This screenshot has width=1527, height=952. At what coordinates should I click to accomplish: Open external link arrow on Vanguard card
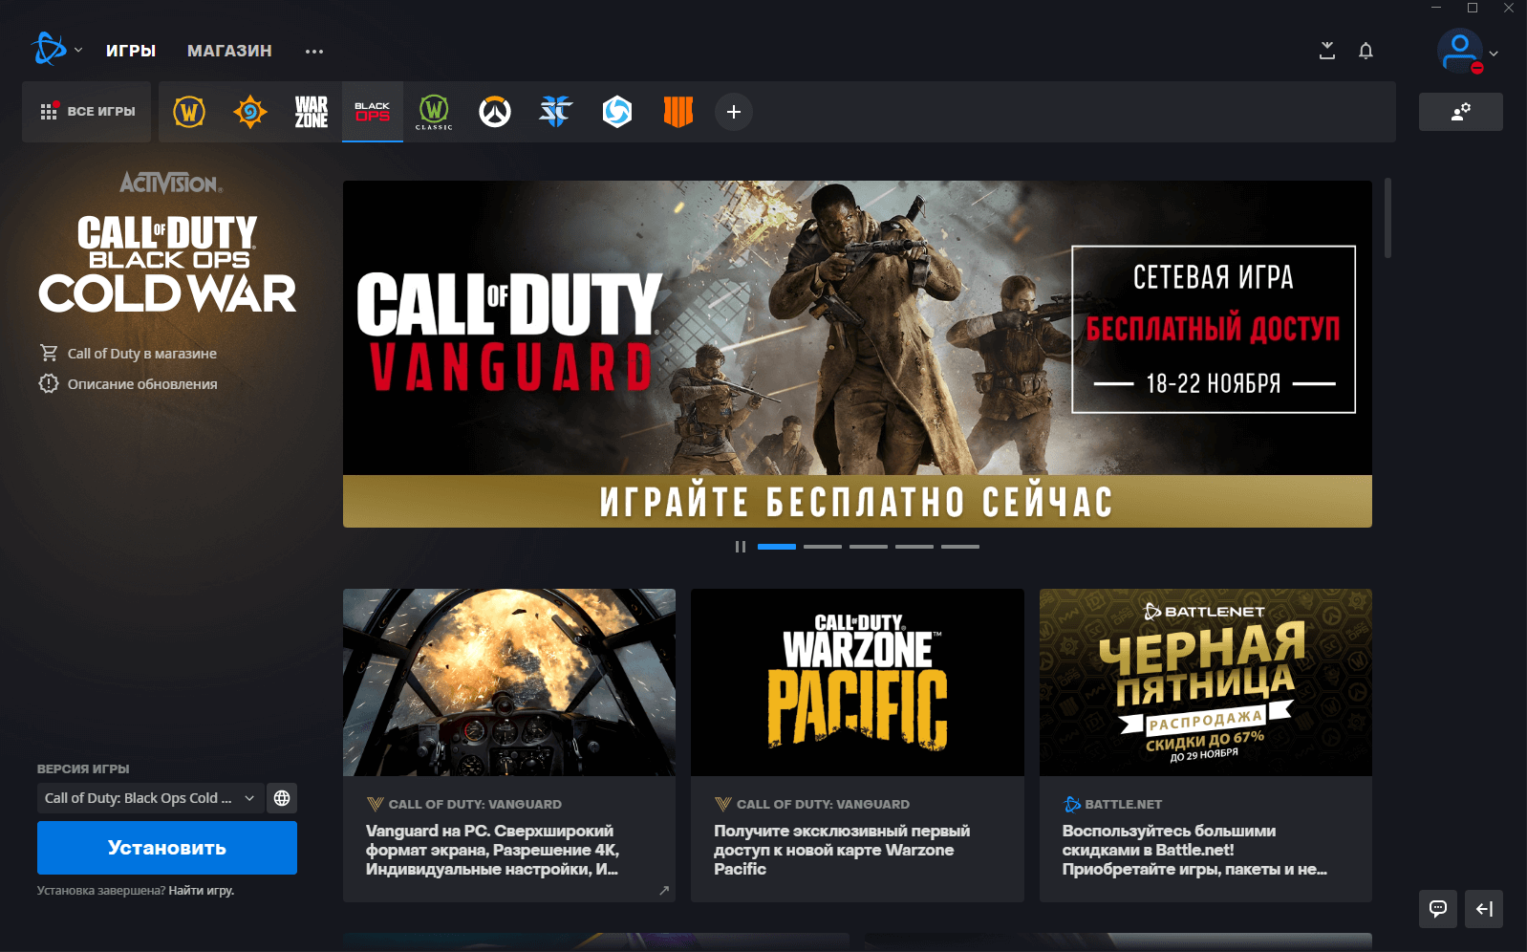[664, 890]
